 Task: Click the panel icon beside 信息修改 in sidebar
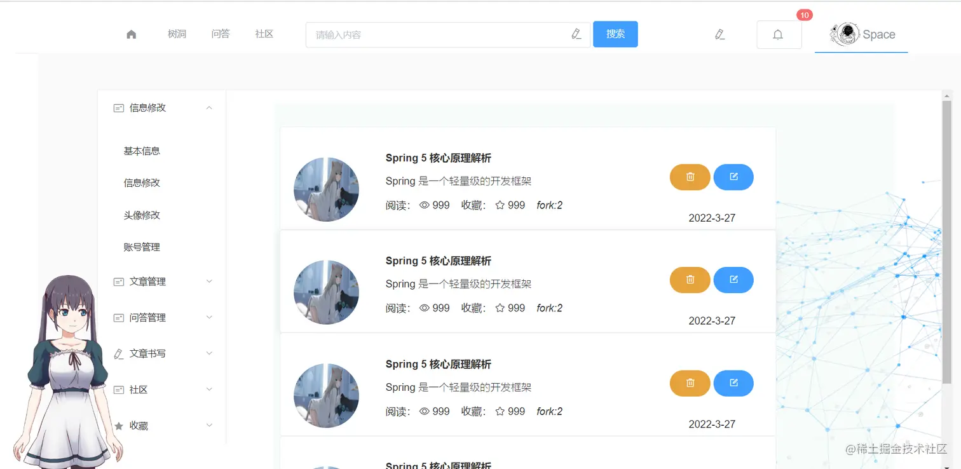click(118, 107)
